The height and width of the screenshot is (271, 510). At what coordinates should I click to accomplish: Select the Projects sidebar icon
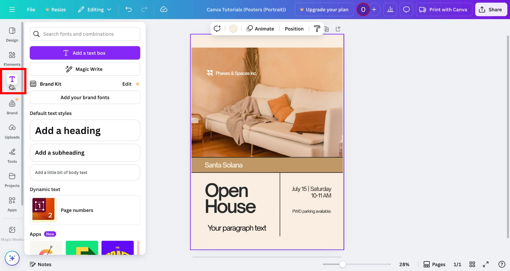point(12,180)
